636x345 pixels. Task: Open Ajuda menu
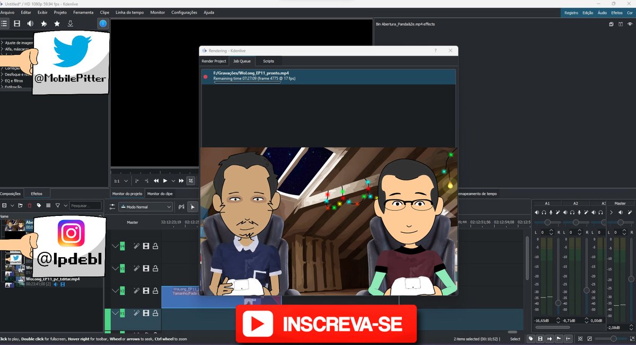[x=209, y=12]
